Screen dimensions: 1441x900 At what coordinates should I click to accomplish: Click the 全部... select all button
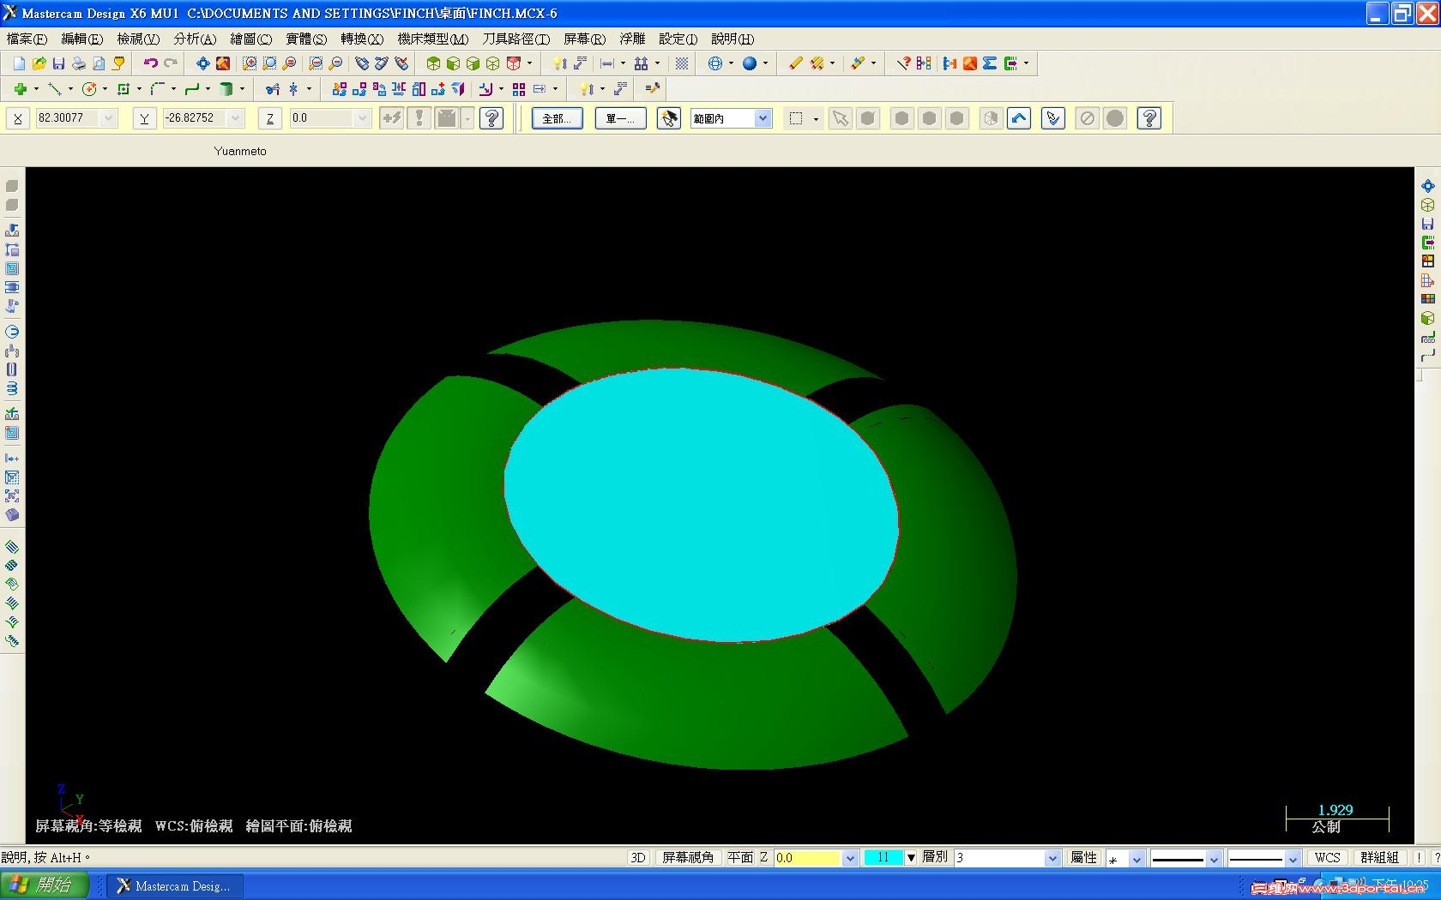(x=558, y=118)
